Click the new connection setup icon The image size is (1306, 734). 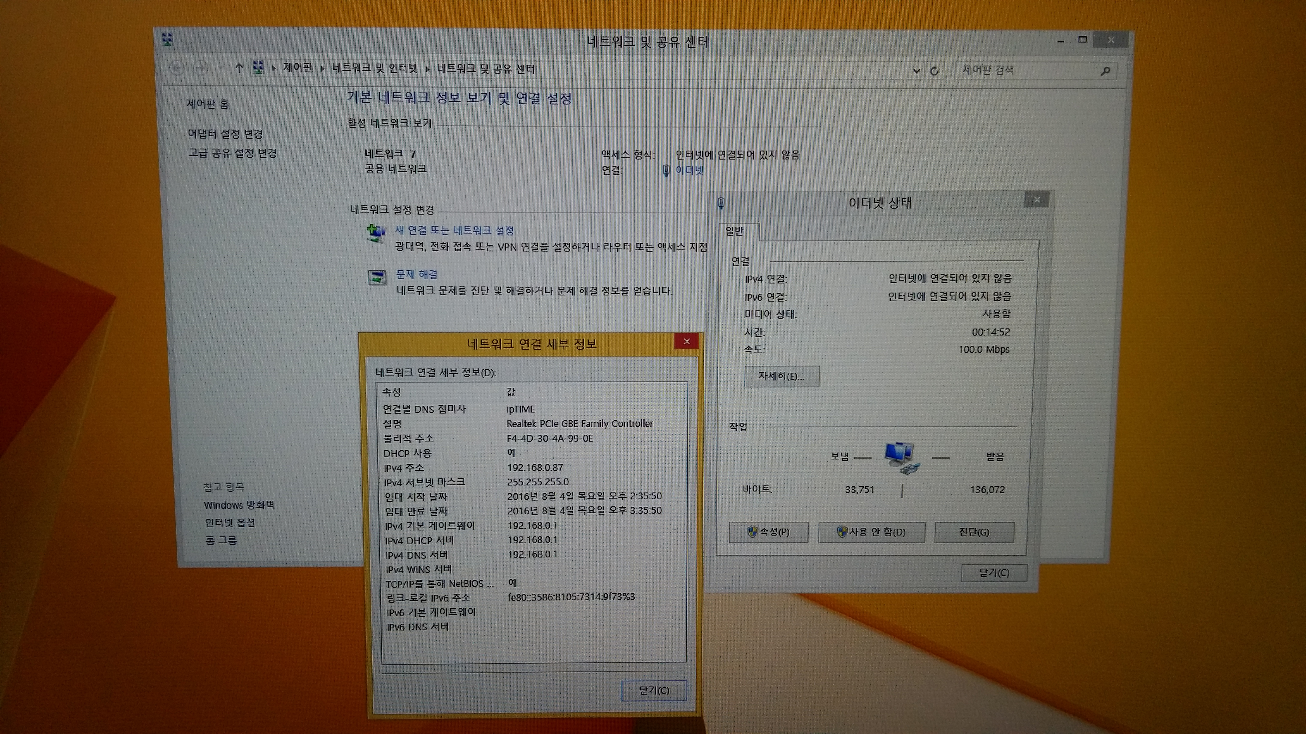376,234
